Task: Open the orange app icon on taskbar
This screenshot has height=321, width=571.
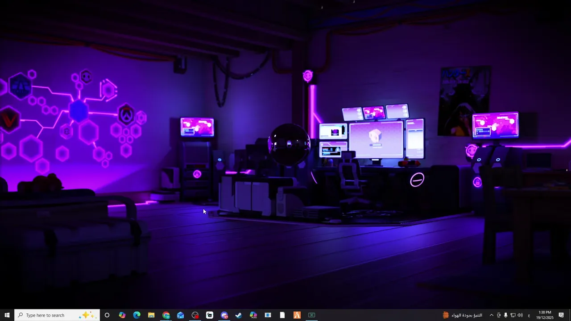Action: tap(297, 315)
